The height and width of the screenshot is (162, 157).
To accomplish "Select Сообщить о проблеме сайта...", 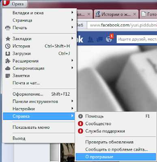I will click(x=116, y=149).
